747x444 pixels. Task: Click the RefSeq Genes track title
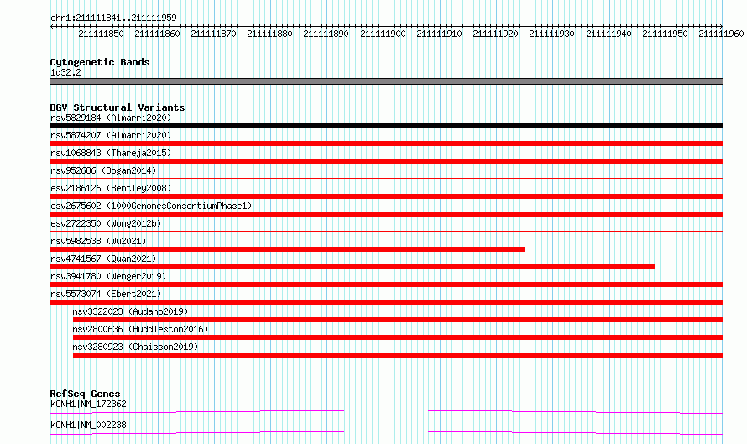pyautogui.click(x=85, y=394)
